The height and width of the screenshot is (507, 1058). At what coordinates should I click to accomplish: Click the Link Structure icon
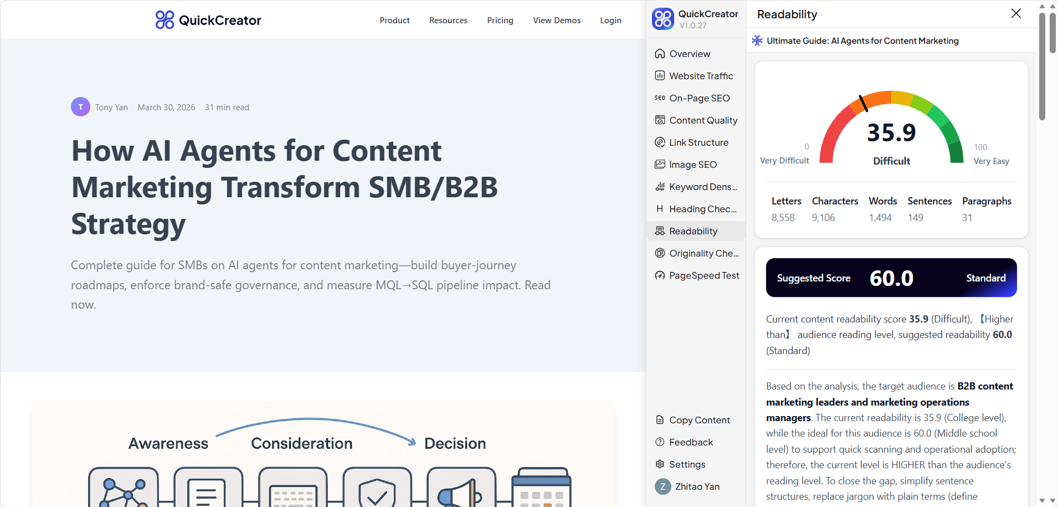[x=660, y=142]
